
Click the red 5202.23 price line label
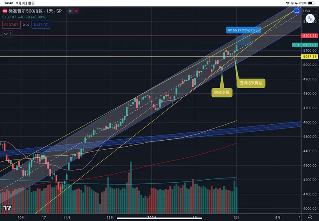coord(309,36)
